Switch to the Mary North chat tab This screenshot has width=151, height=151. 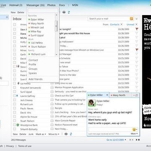tap(120, 95)
